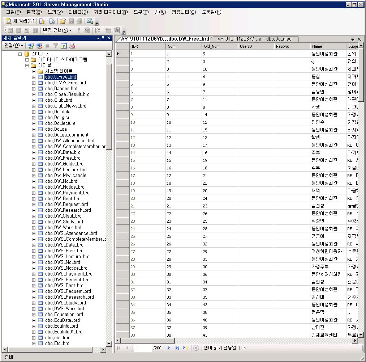Click the New Query (새 쿼리) toolbar button
The image size is (366, 362).
pos(20,21)
